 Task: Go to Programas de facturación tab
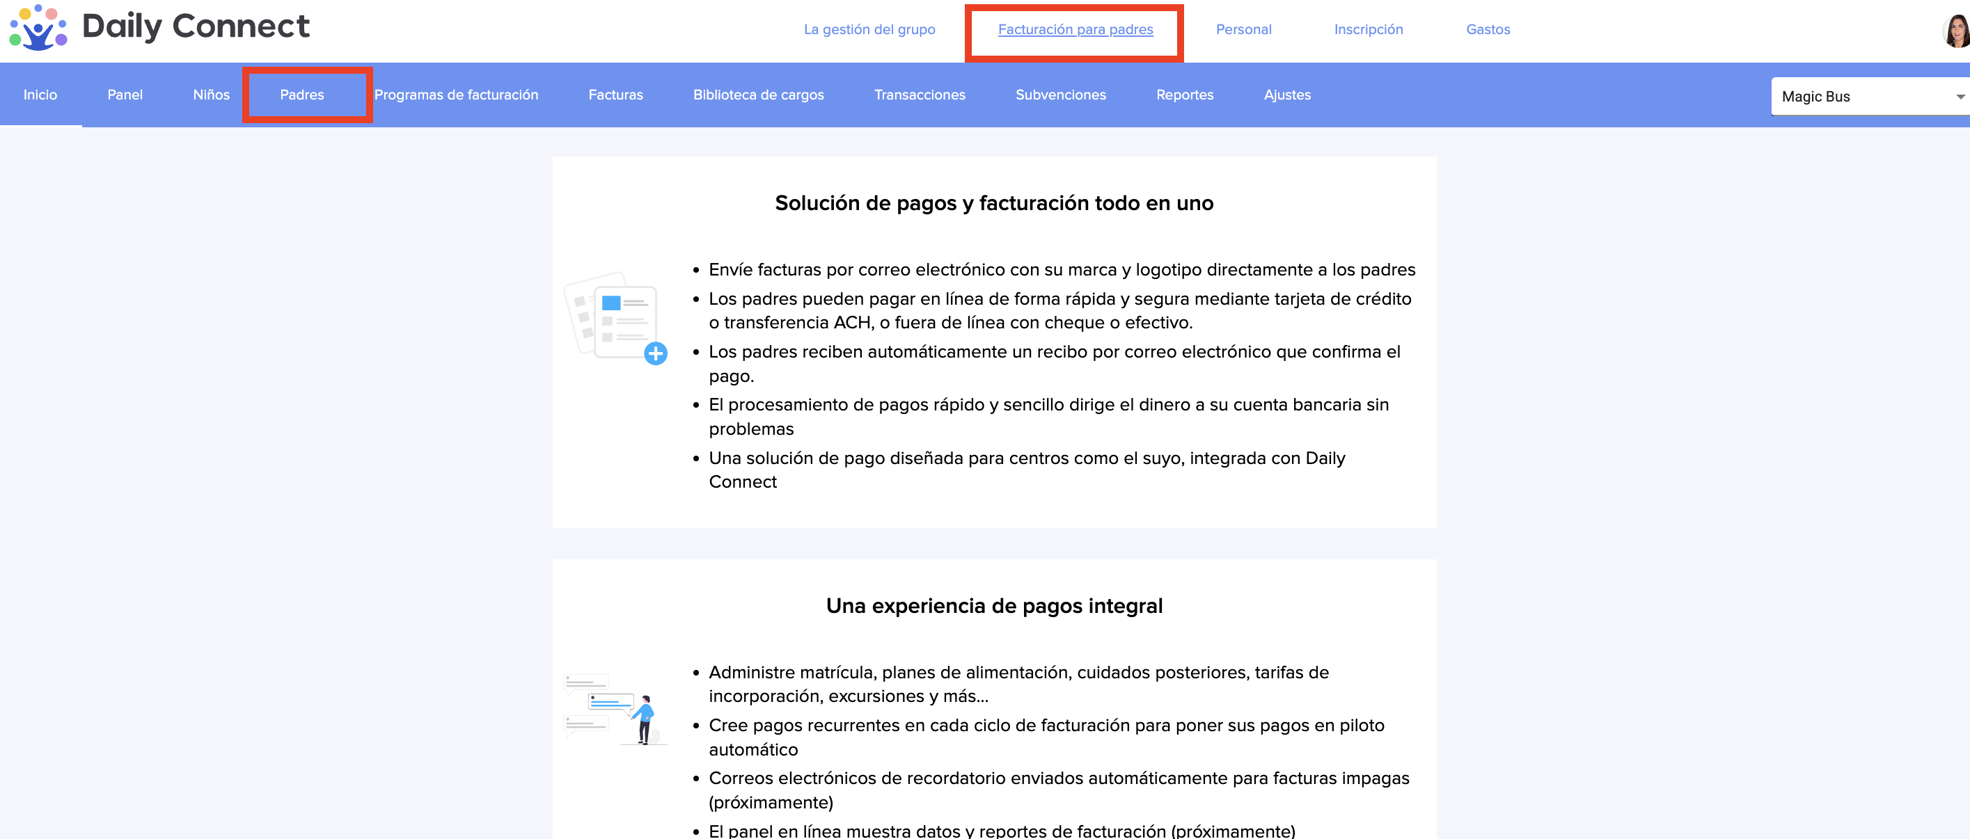click(456, 95)
